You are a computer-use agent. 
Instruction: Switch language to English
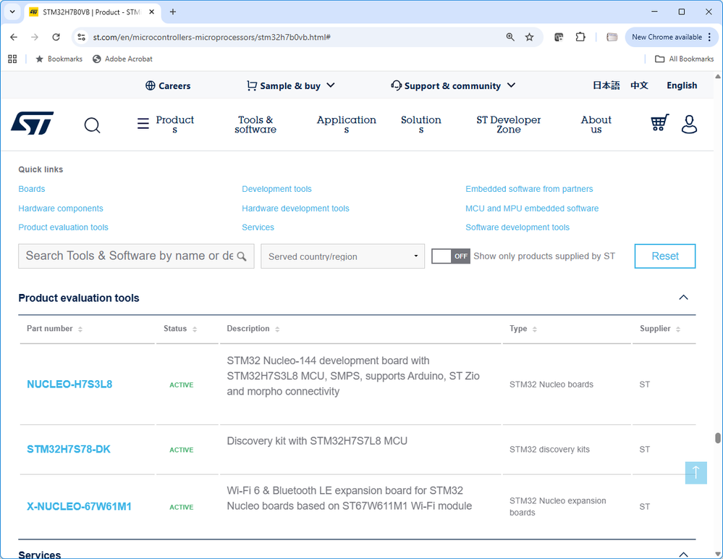tap(682, 85)
